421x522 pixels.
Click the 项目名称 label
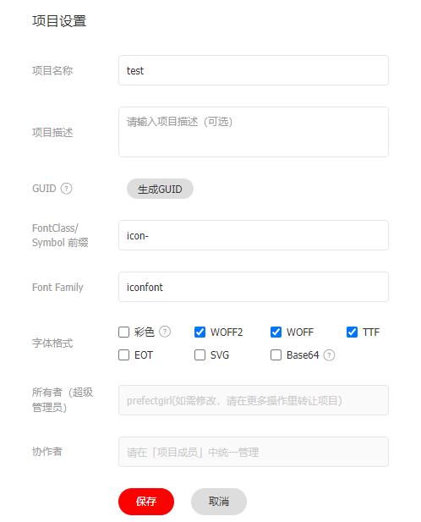coord(52,70)
